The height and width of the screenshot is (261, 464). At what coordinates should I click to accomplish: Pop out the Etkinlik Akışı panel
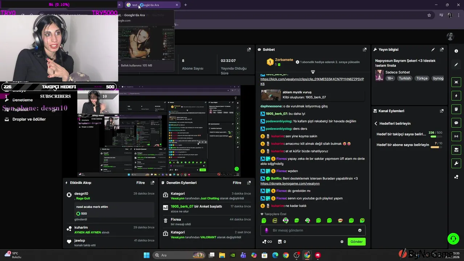pyautogui.click(x=152, y=183)
